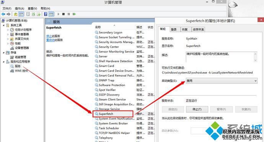The width and height of the screenshot is (264, 142).
Task: Click the Start service play icon
Action: 59,14
